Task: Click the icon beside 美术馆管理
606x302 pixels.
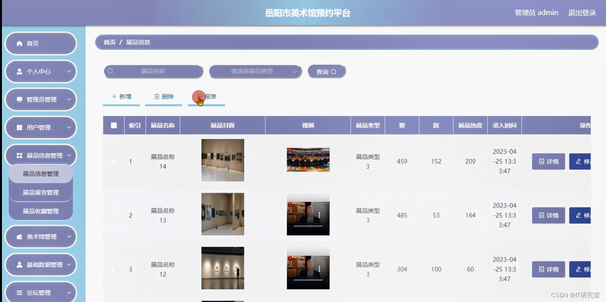Action: pyautogui.click(x=19, y=237)
